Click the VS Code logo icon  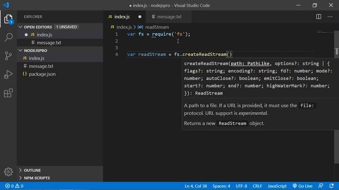tap(6, 5)
